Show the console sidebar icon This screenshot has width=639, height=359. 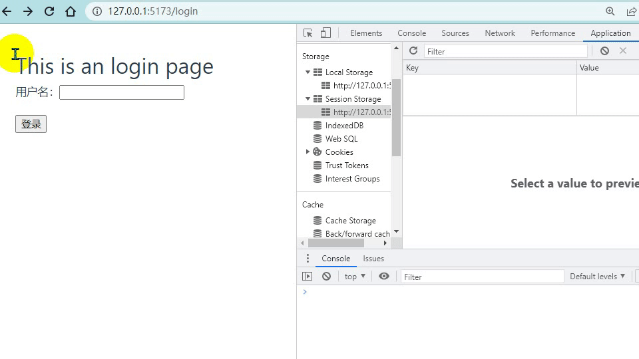[x=308, y=277]
